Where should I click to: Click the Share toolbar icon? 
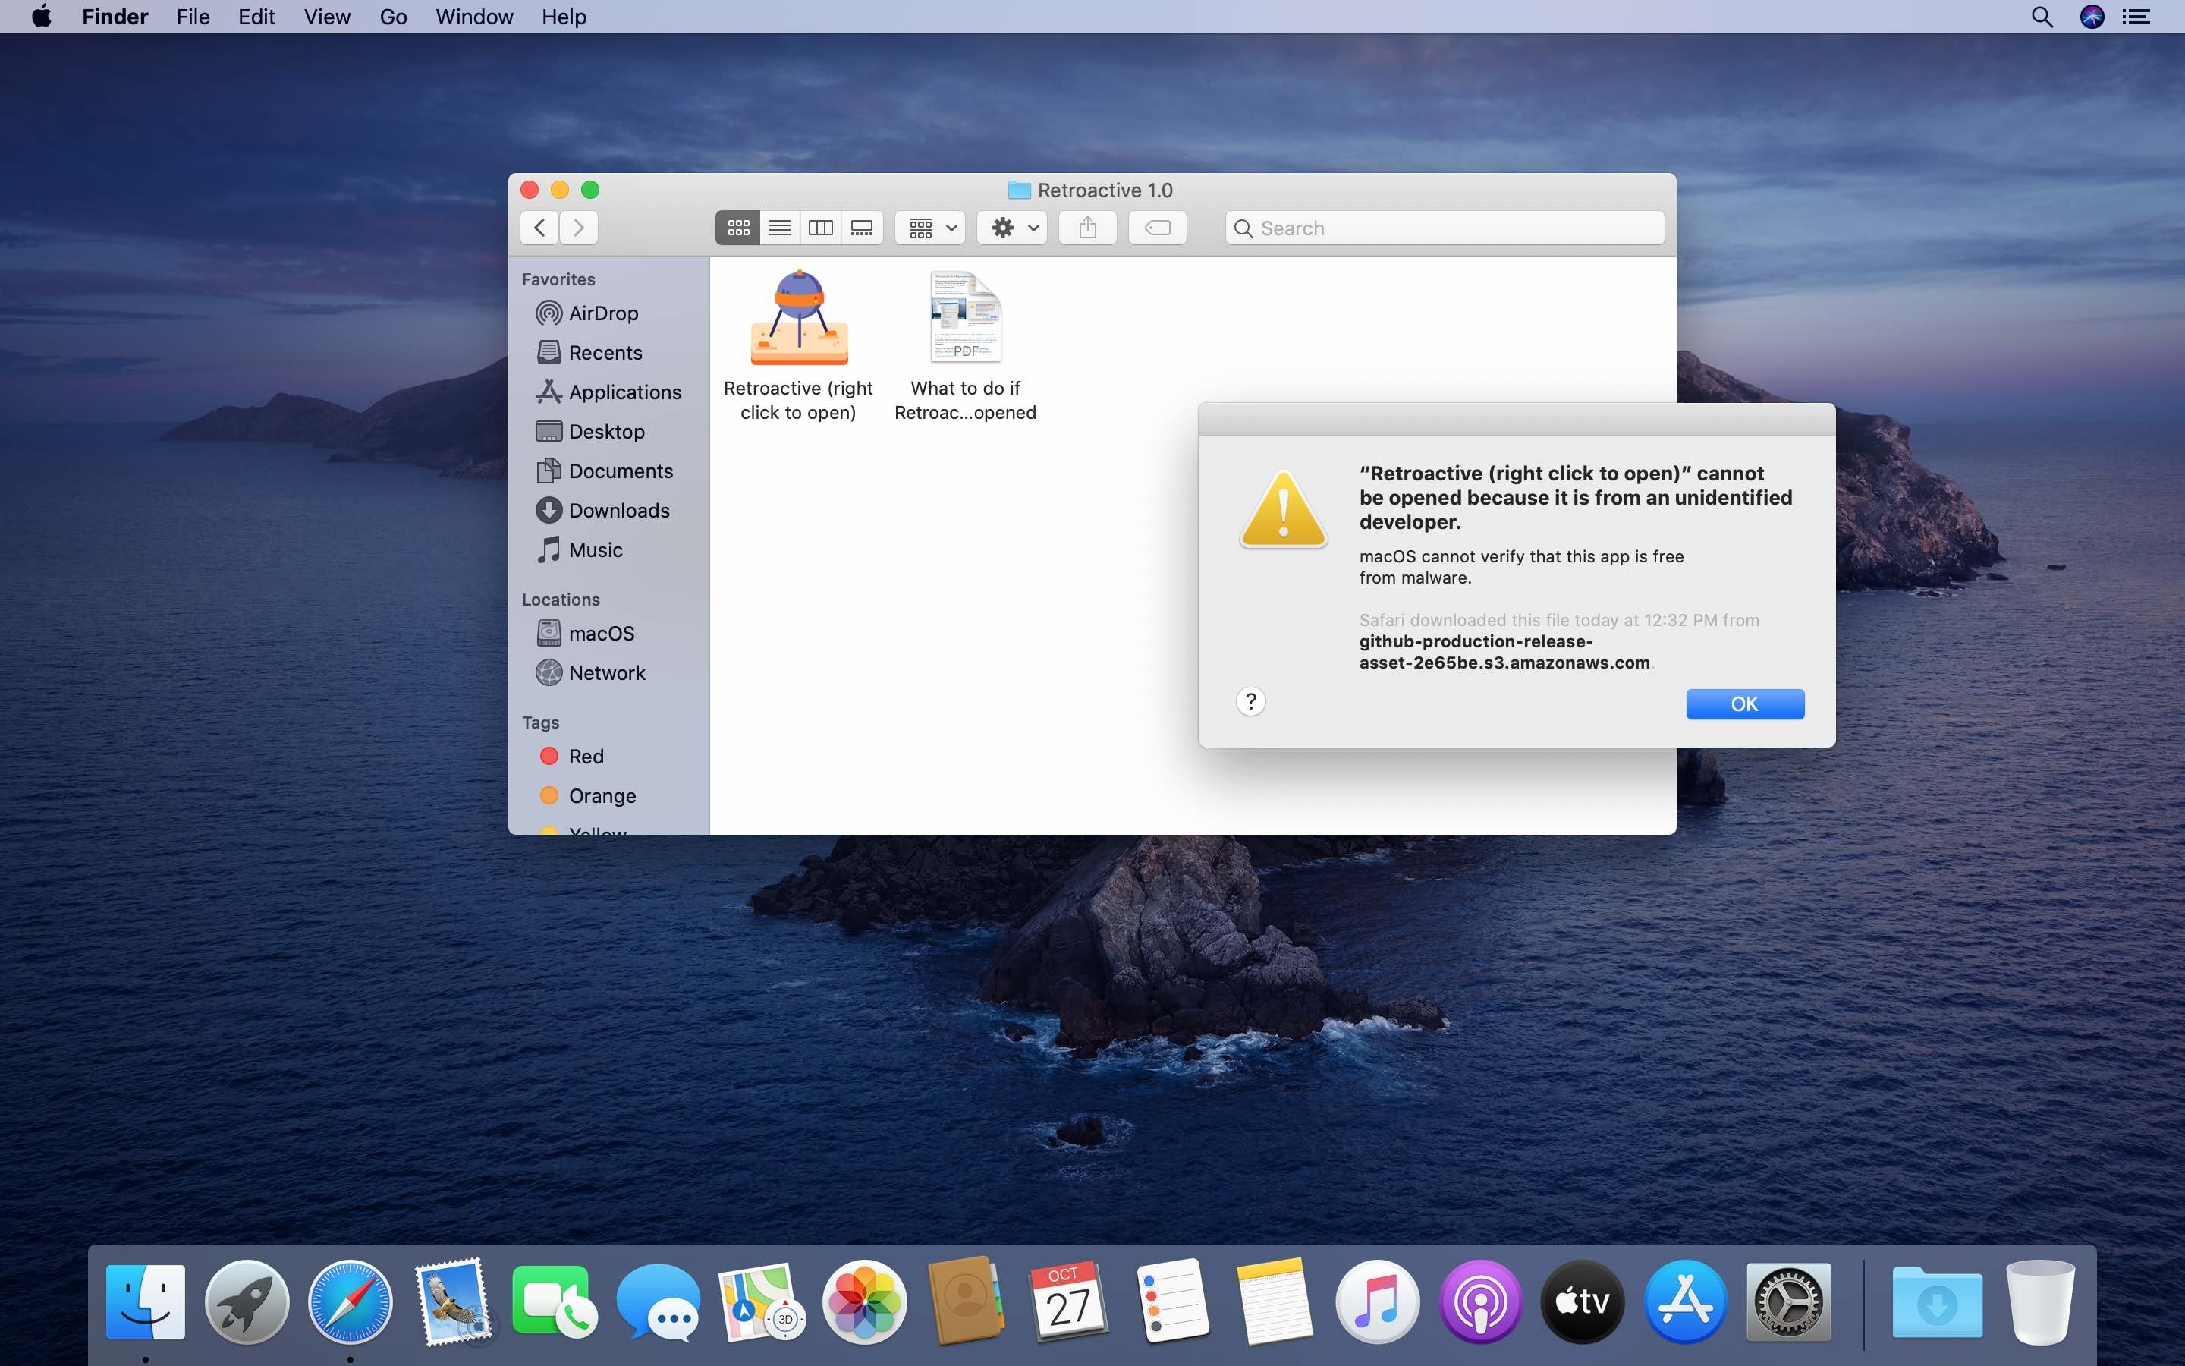coord(1087,228)
